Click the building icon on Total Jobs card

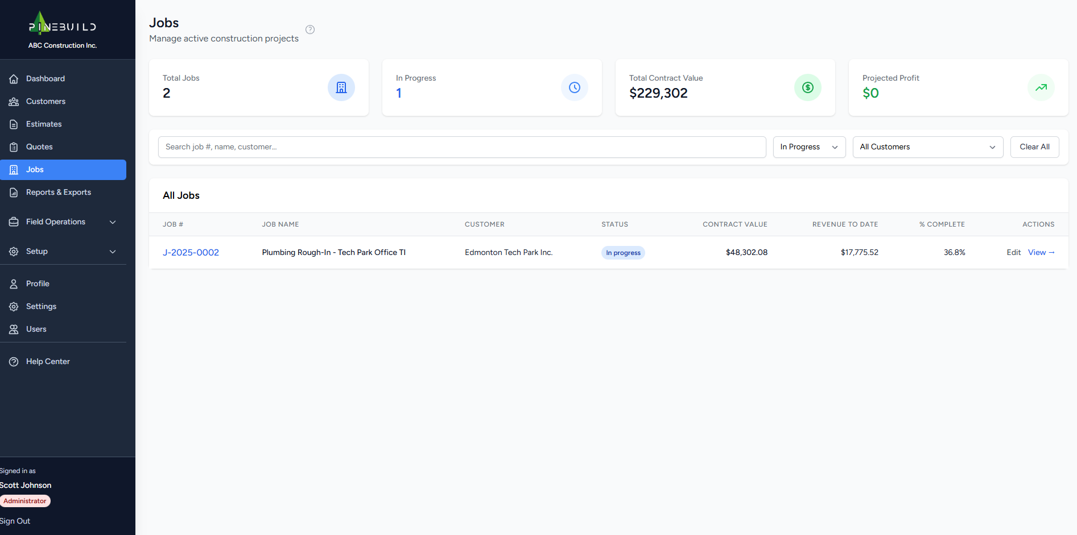click(341, 87)
